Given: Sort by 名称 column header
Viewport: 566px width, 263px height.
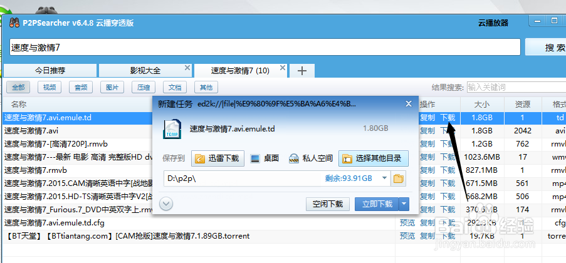Looking at the screenshot, I should coord(19,105).
